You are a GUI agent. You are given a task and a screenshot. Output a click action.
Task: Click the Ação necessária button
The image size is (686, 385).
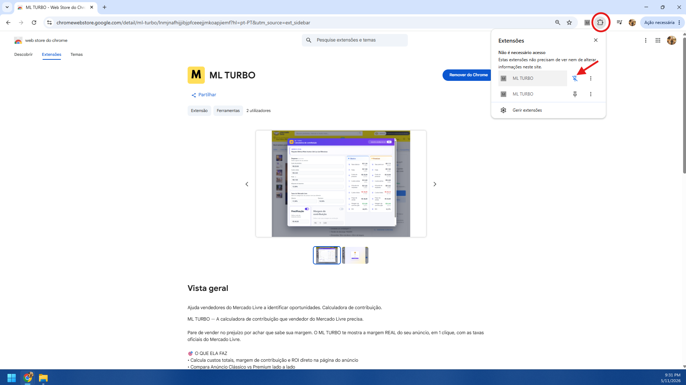tap(662, 23)
